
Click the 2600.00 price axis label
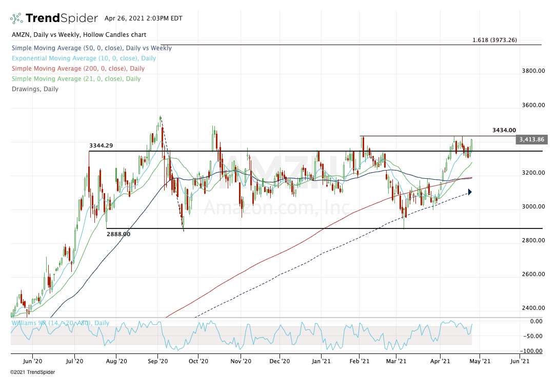533,274
